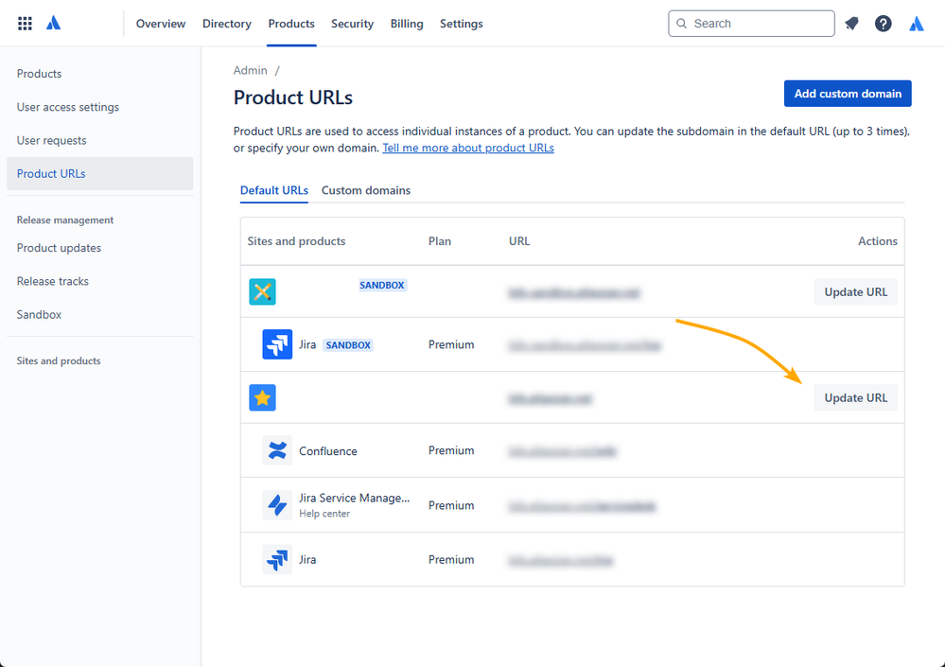Open Tell me more about product URLs link
945x667 pixels.
(x=468, y=148)
